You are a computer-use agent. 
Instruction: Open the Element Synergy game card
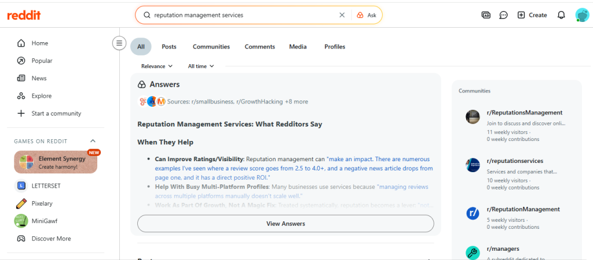pos(56,162)
